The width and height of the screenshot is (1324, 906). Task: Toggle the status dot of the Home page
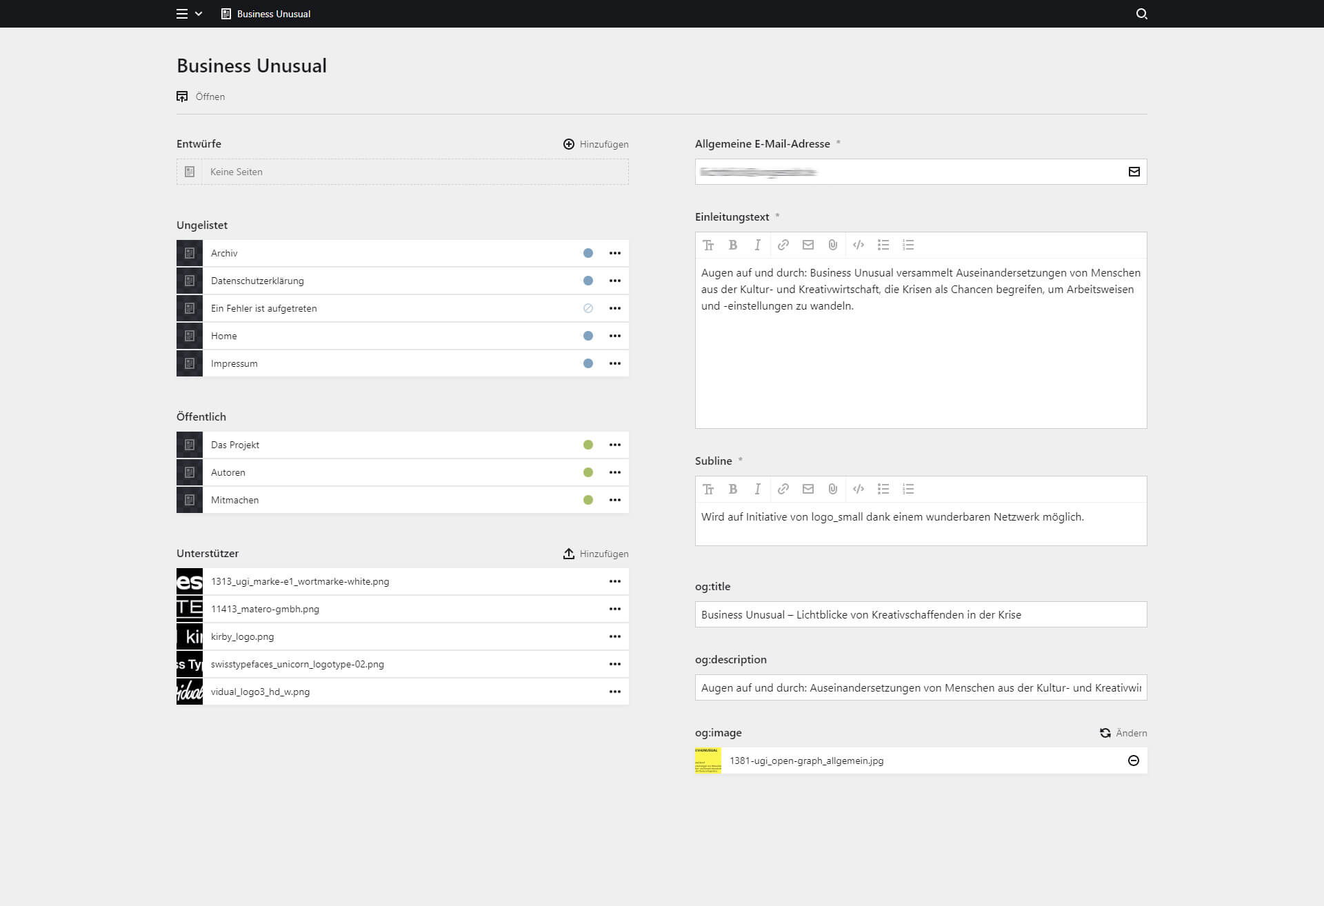pyautogui.click(x=588, y=336)
